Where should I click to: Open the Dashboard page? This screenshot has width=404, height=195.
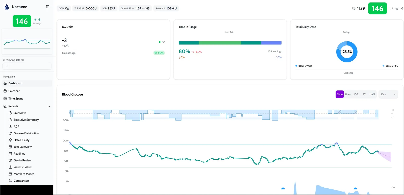pos(27,83)
